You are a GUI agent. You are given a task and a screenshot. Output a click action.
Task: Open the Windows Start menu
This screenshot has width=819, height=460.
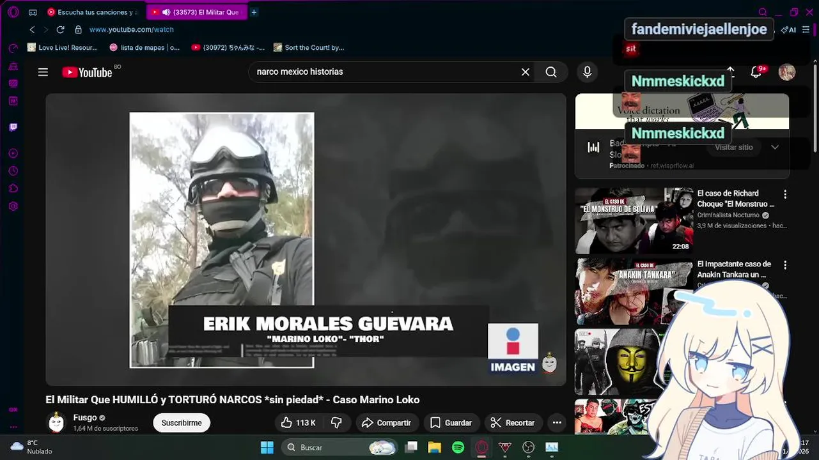pyautogui.click(x=267, y=447)
